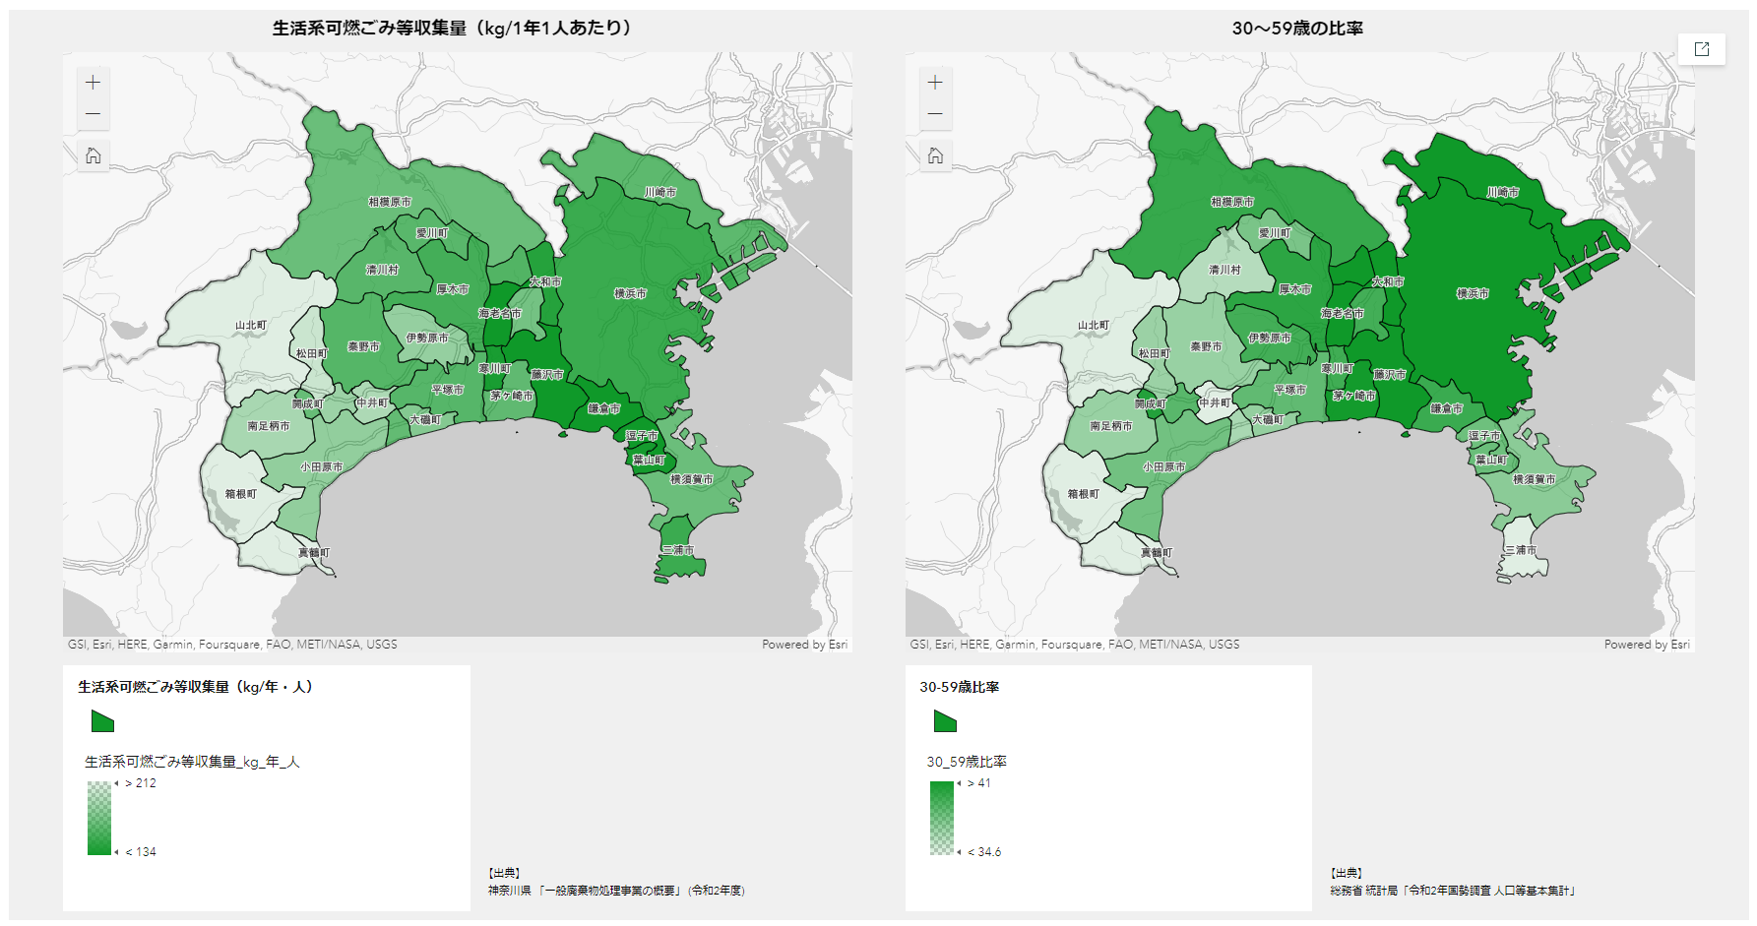Click the polygon symbol in garbage collection legend

102,721
